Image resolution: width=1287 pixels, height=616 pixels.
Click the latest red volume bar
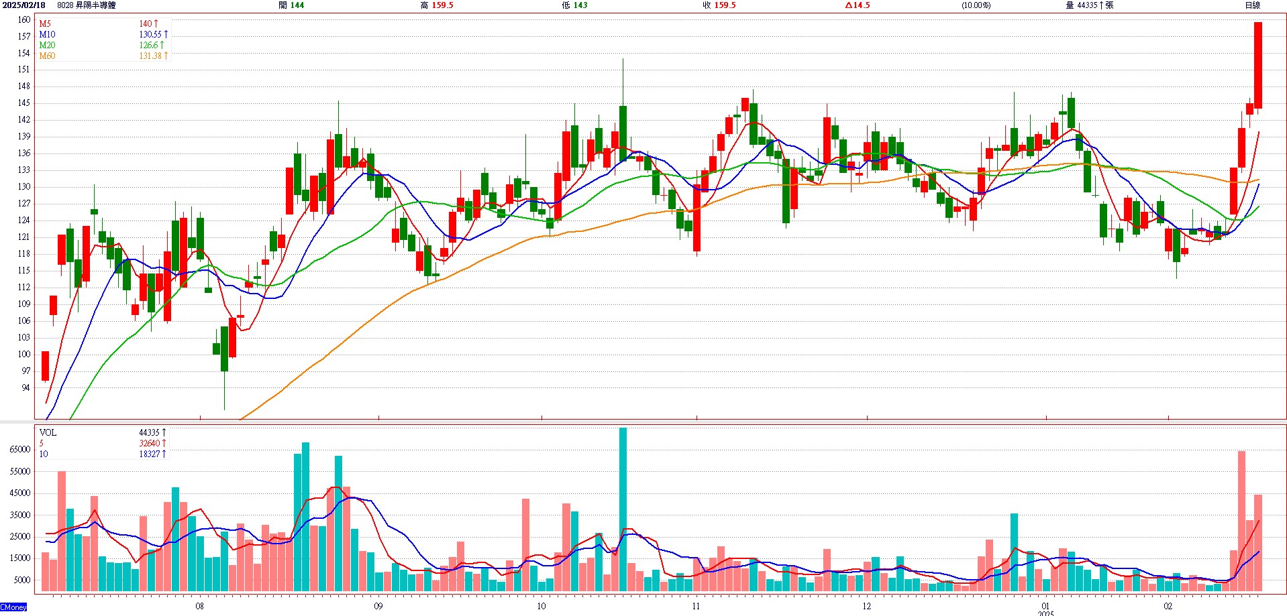[1258, 543]
